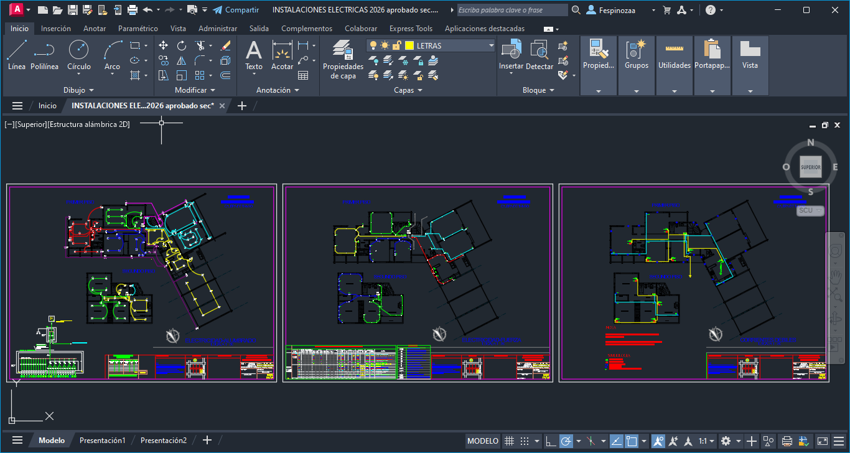Select the Polilínea tool
This screenshot has width=850, height=453.
click(x=44, y=55)
